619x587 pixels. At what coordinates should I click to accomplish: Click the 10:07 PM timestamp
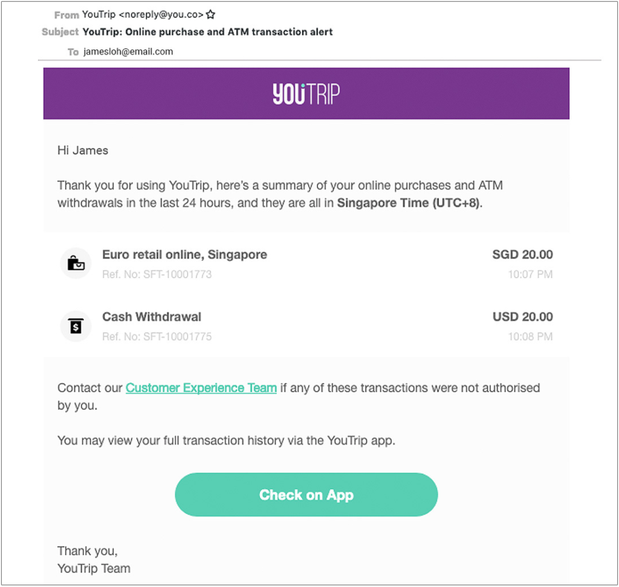pyautogui.click(x=530, y=274)
